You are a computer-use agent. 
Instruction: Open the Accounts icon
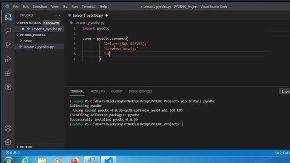(x=8, y=128)
